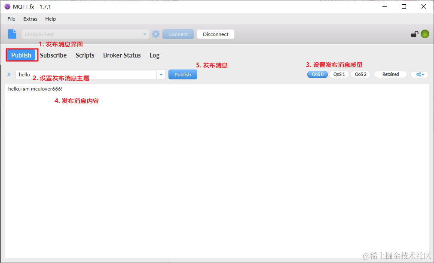Select QoS 0 quality level
Image resolution: width=434 pixels, height=263 pixels.
point(318,74)
